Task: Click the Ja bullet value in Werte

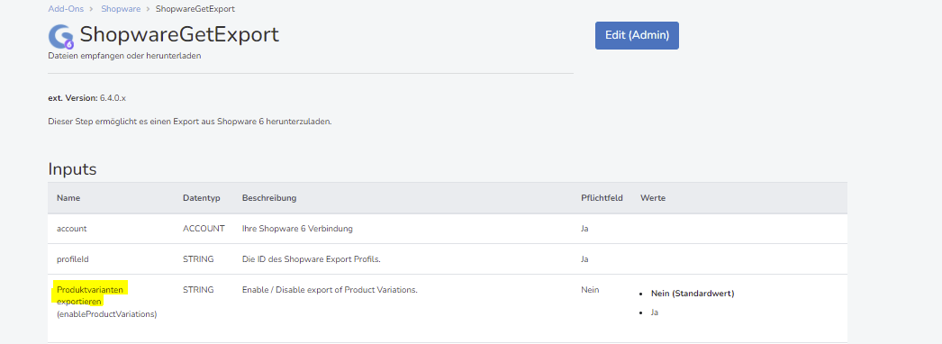Action: (x=655, y=312)
